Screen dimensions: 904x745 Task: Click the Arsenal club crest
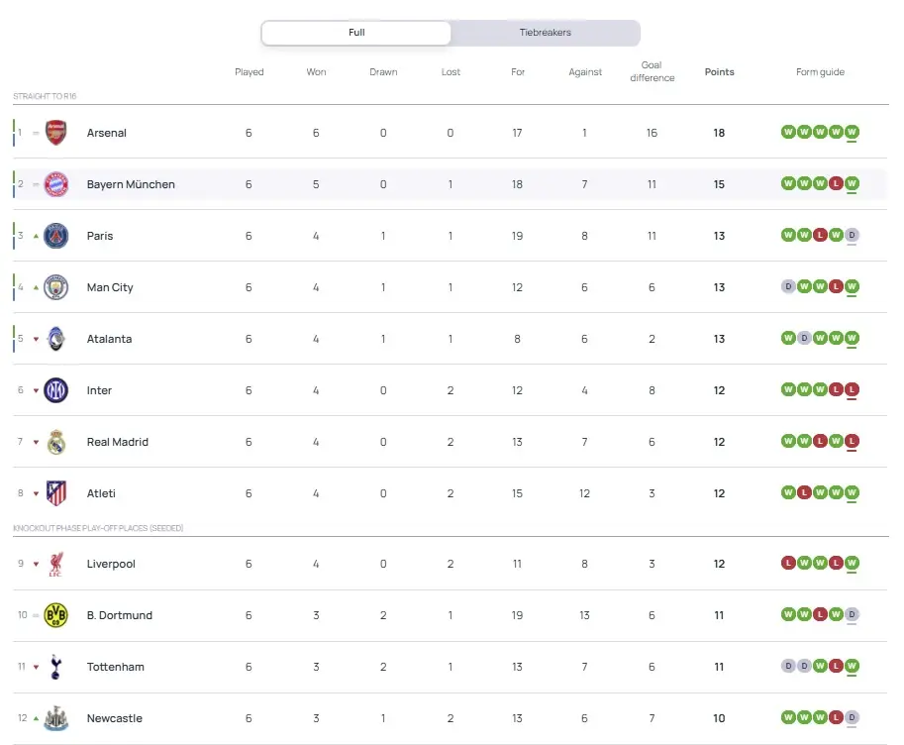56,133
